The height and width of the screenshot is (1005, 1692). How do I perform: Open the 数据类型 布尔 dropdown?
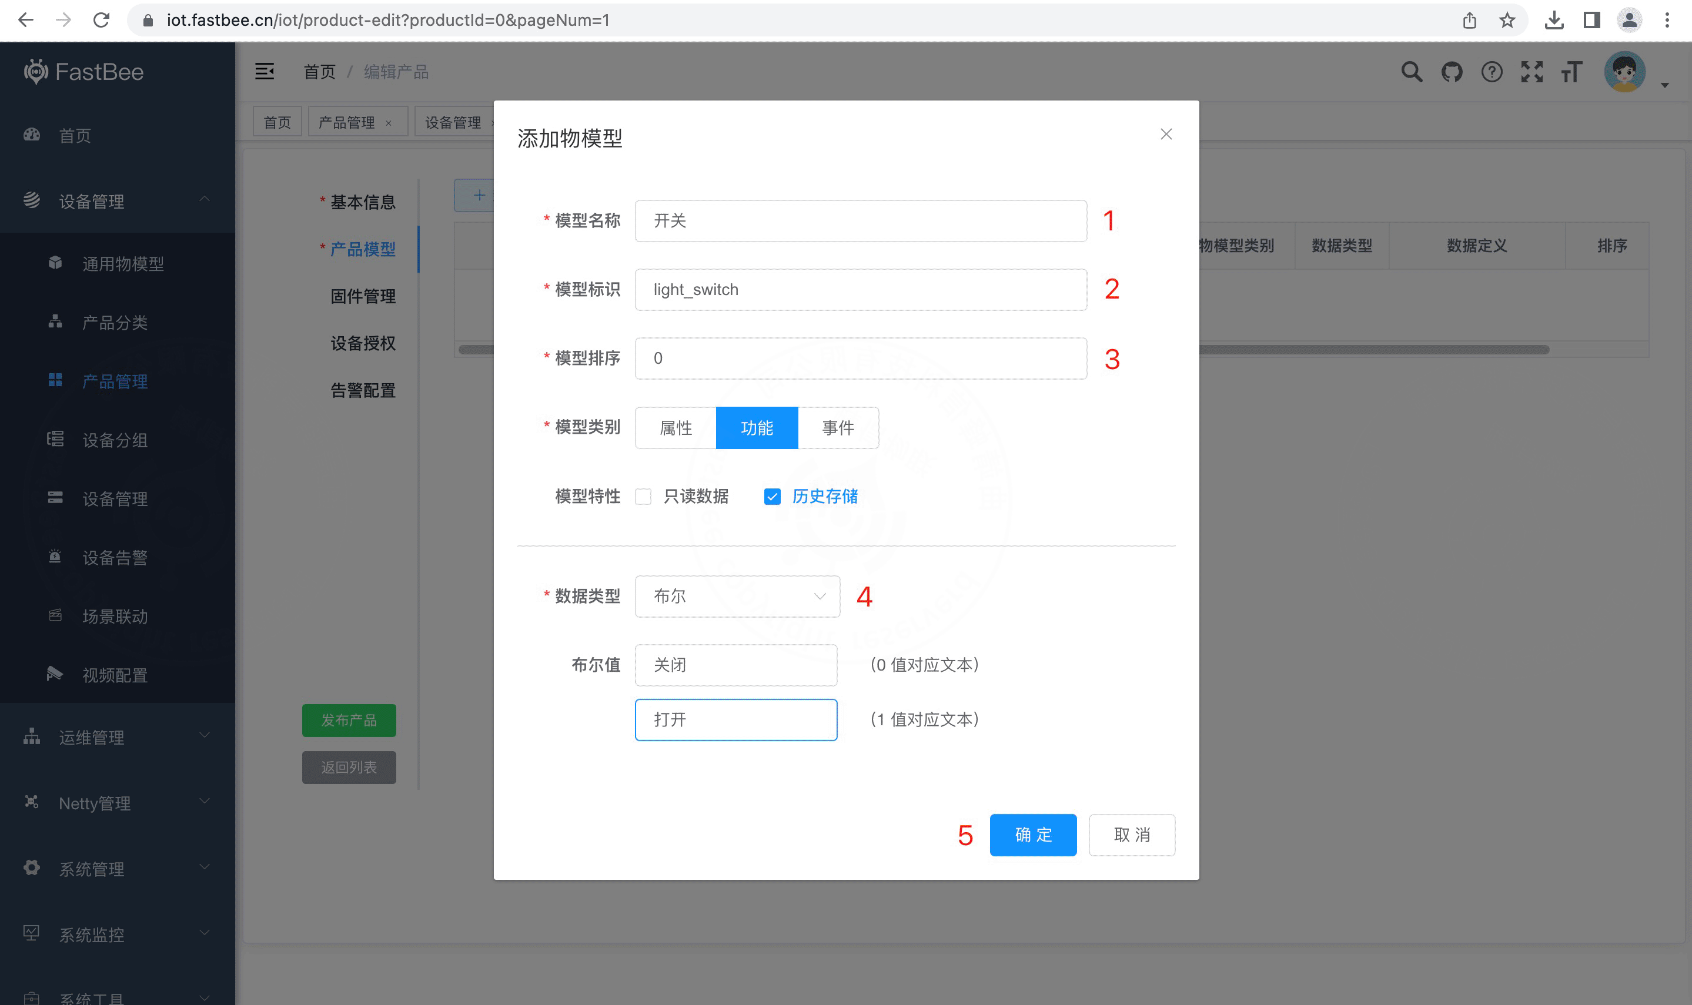(737, 596)
